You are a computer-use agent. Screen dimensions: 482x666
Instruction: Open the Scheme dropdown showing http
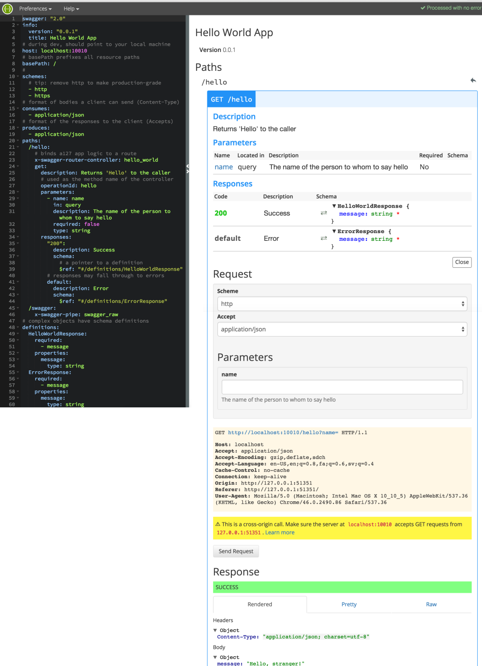(342, 304)
